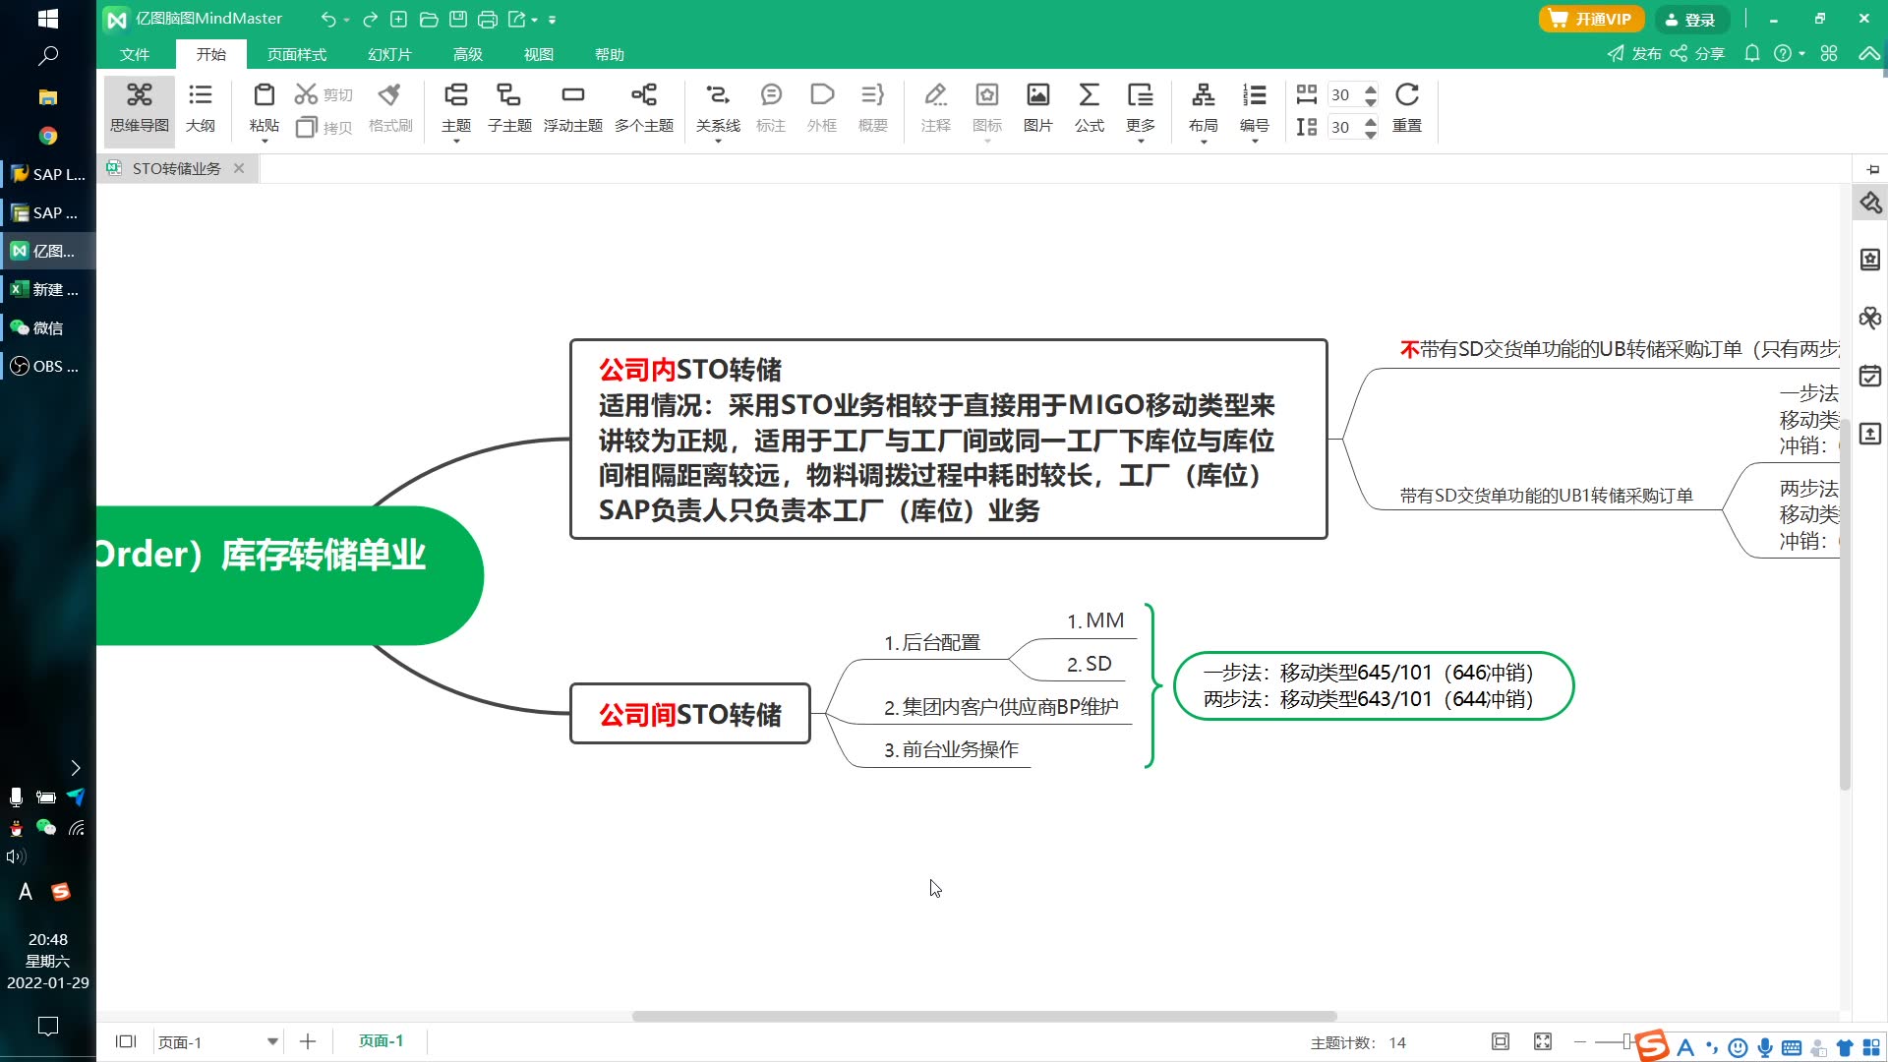Image resolution: width=1888 pixels, height=1062 pixels.
Task: Switch to the 幻灯片 ribbon tab
Action: (x=390, y=54)
